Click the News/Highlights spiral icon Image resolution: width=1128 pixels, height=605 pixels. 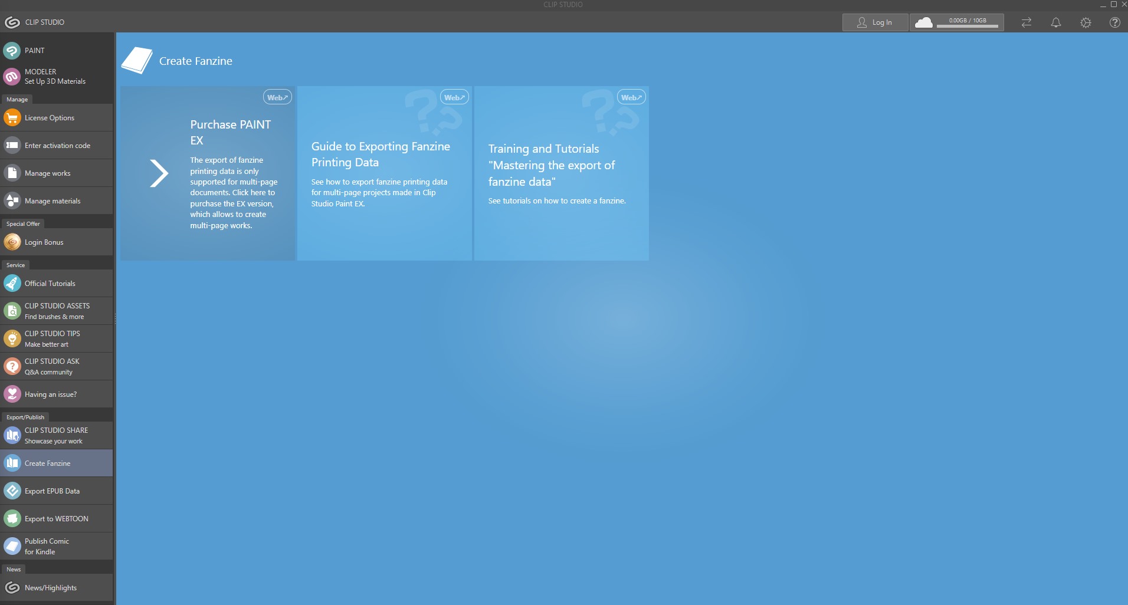pyautogui.click(x=12, y=588)
